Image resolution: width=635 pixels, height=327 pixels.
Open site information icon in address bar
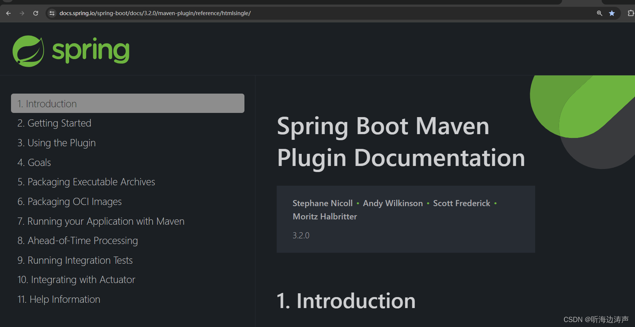click(52, 13)
